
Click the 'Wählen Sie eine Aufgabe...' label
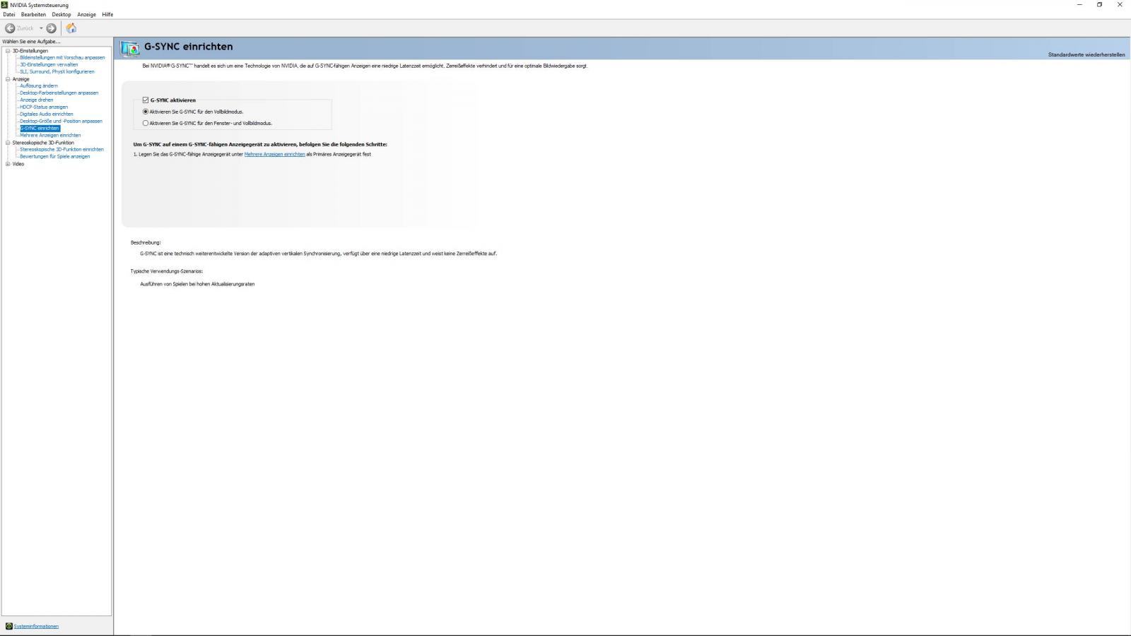click(x=31, y=42)
